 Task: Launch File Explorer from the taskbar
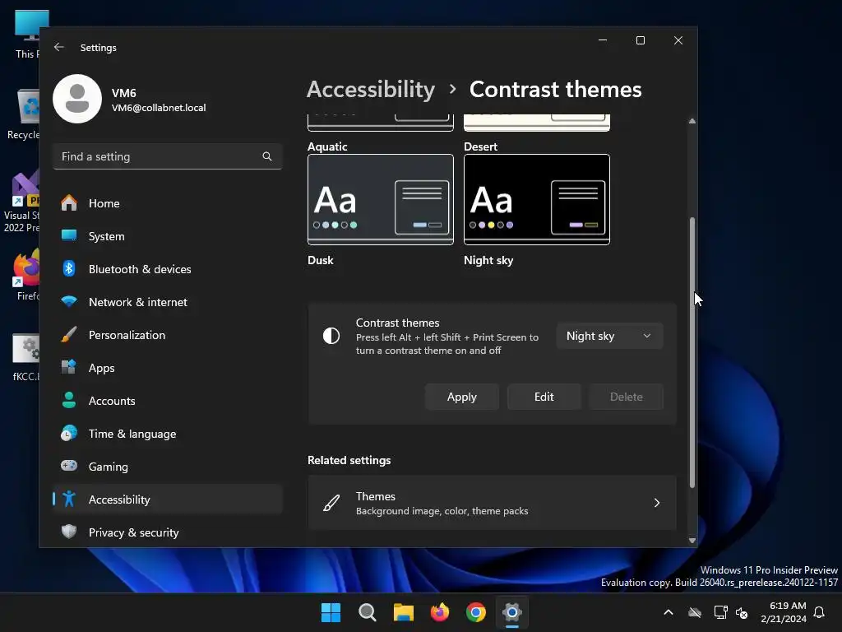(x=403, y=612)
